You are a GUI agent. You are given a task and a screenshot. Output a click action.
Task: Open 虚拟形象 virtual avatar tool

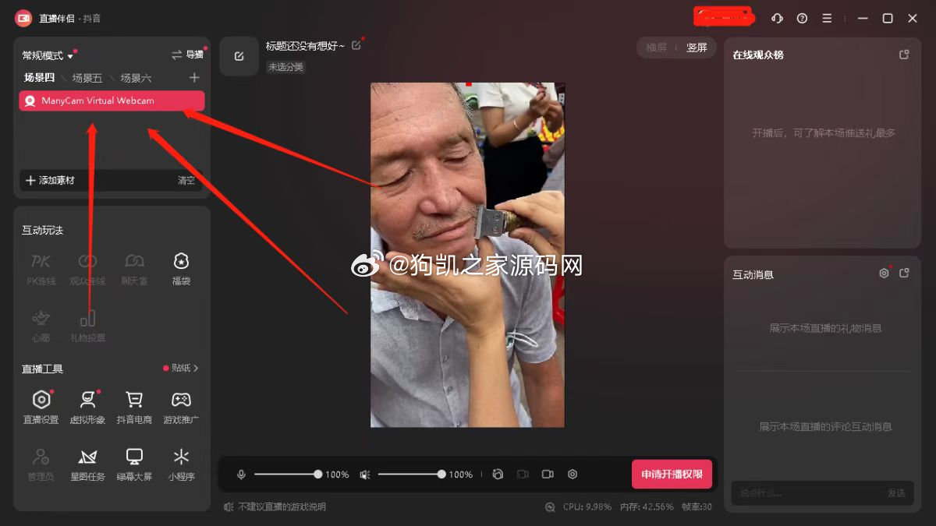pos(87,408)
